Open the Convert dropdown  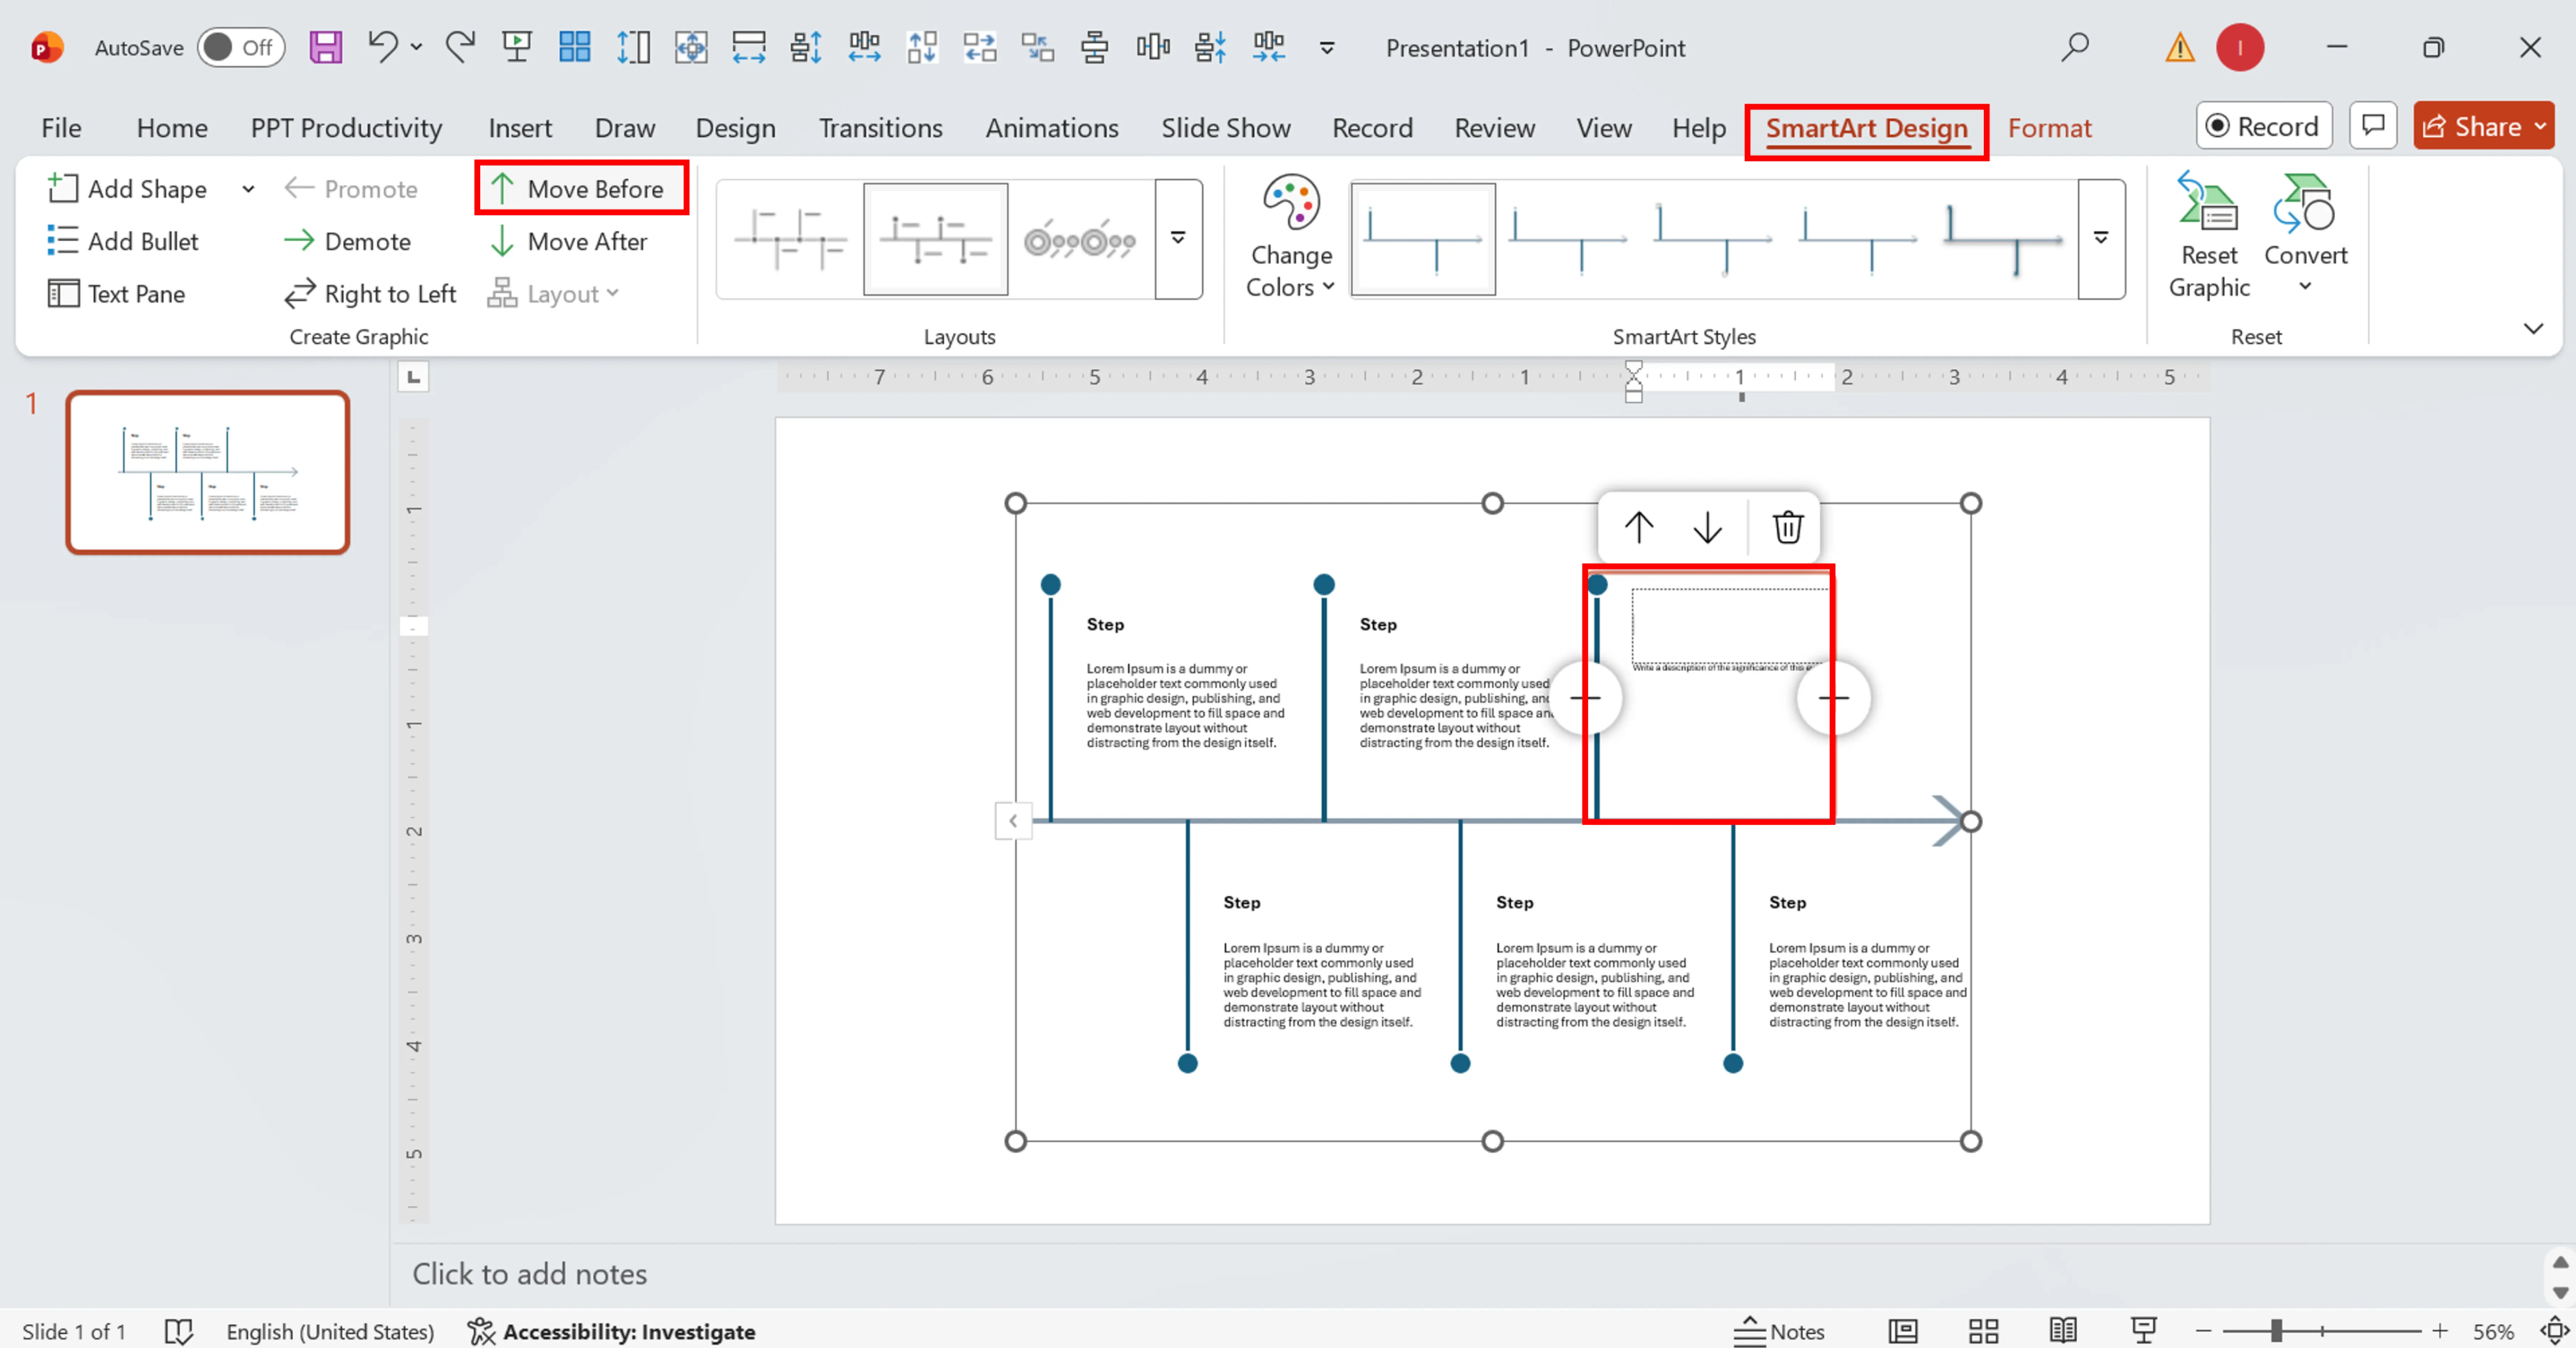point(2305,235)
